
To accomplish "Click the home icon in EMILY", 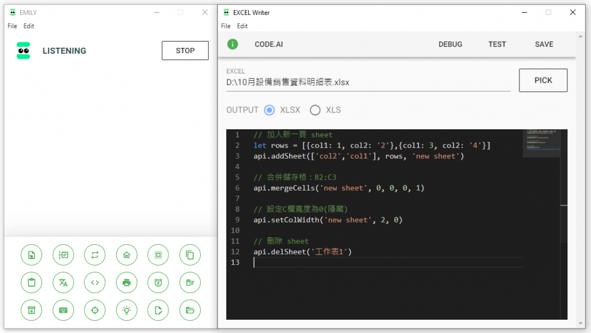I will pos(126,255).
